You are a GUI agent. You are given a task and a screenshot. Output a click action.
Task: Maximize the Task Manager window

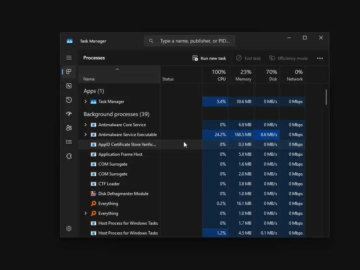[x=305, y=38]
